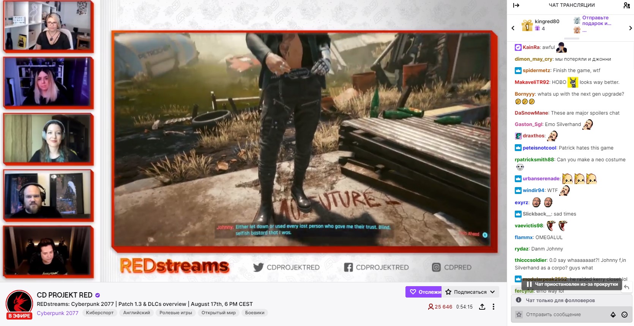
Task: Click the star icon in message box
Action: (519, 315)
